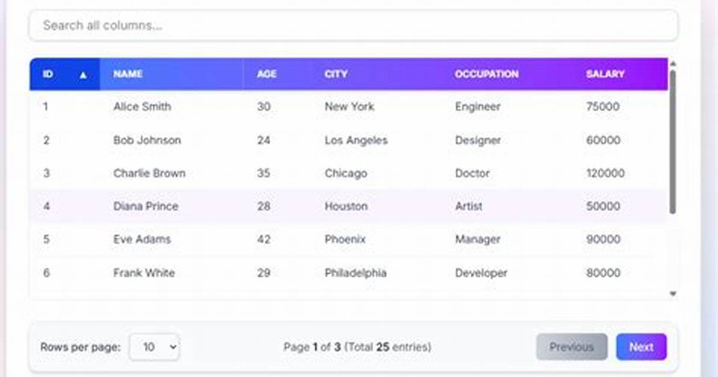Image resolution: width=718 pixels, height=377 pixels.
Task: Click the Previous page button
Action: click(x=572, y=347)
